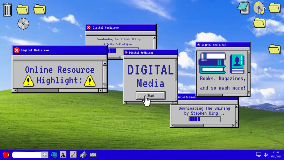This screenshot has height=160, width=284.
Task: Click scroll down arrow in Online Resource window
Action: (x=105, y=86)
